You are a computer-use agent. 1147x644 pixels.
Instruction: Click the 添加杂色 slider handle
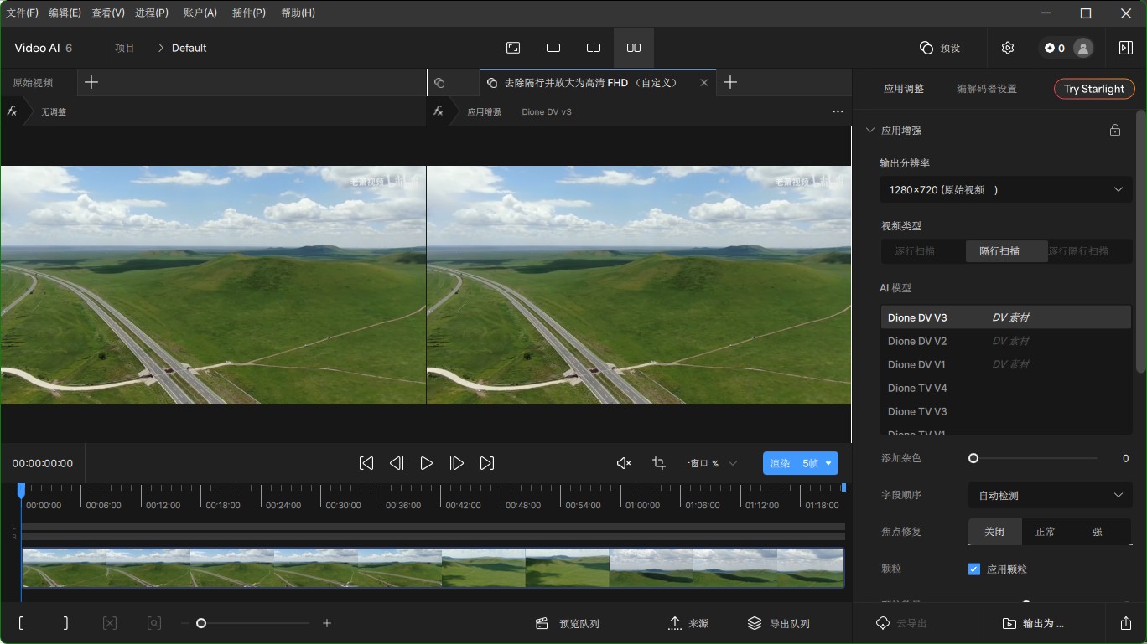click(973, 458)
